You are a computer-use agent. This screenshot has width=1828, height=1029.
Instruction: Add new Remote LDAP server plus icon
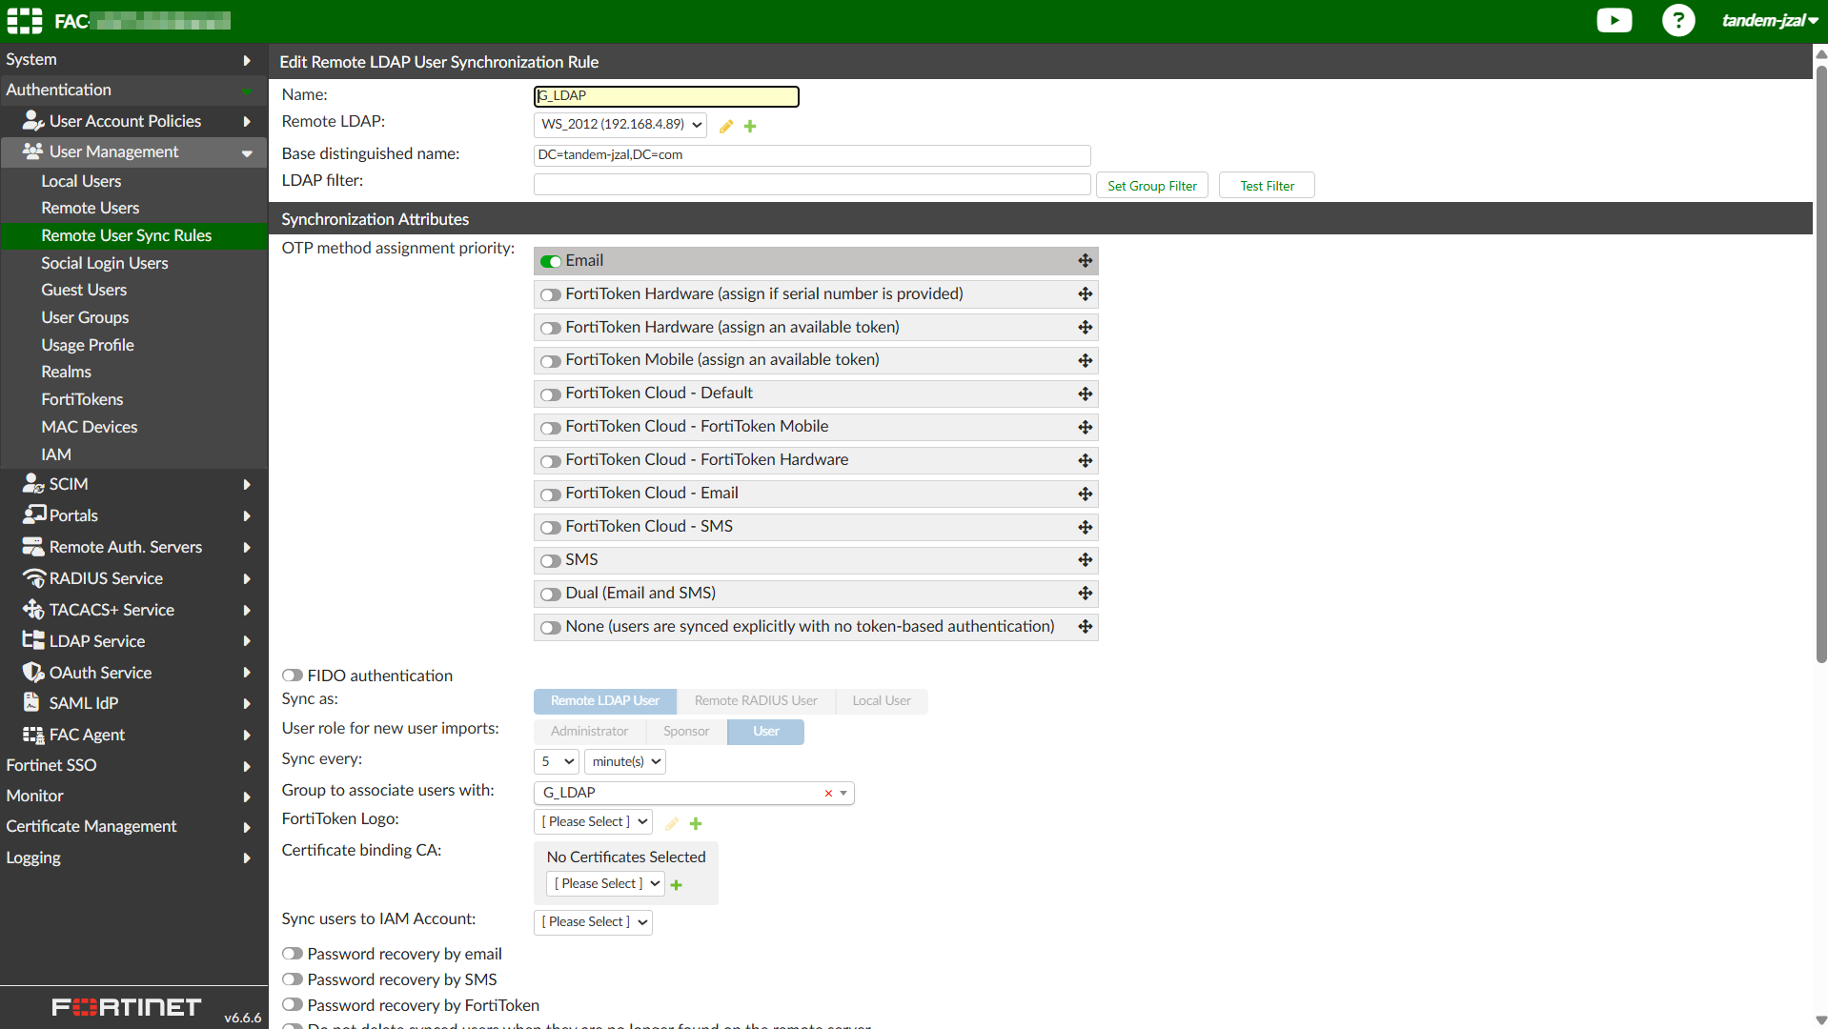[750, 126]
